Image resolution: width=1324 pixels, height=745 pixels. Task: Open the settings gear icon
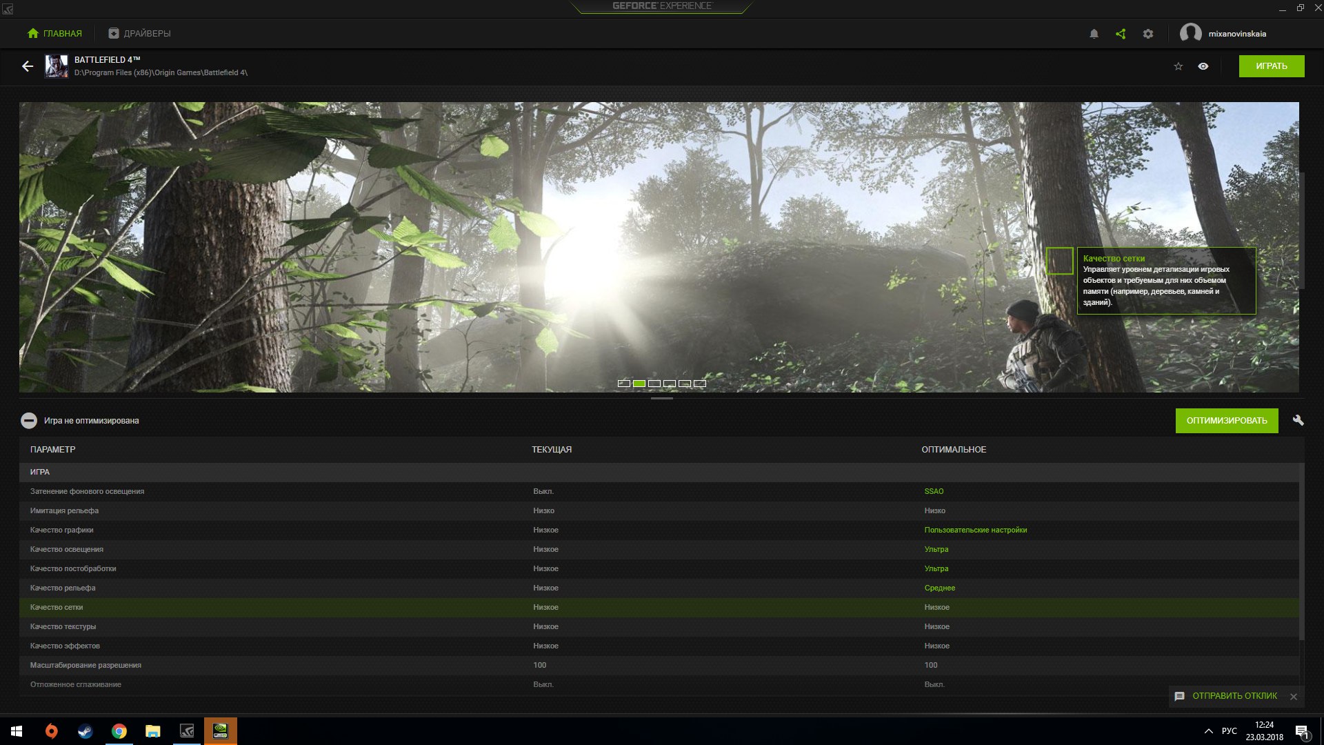click(x=1147, y=34)
